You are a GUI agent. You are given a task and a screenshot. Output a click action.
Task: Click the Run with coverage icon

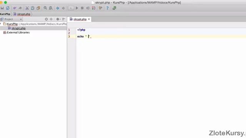click(88, 8)
